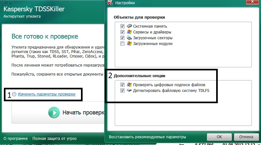Click the Загруженные модули label text
261x145 pixels.
153,44
